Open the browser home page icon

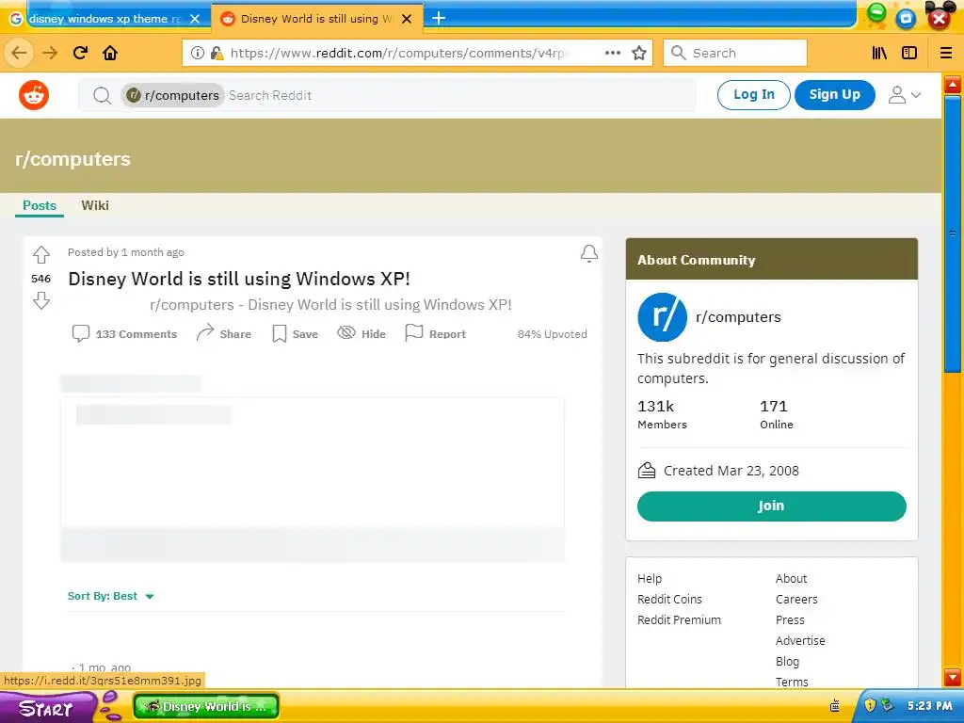[110, 53]
